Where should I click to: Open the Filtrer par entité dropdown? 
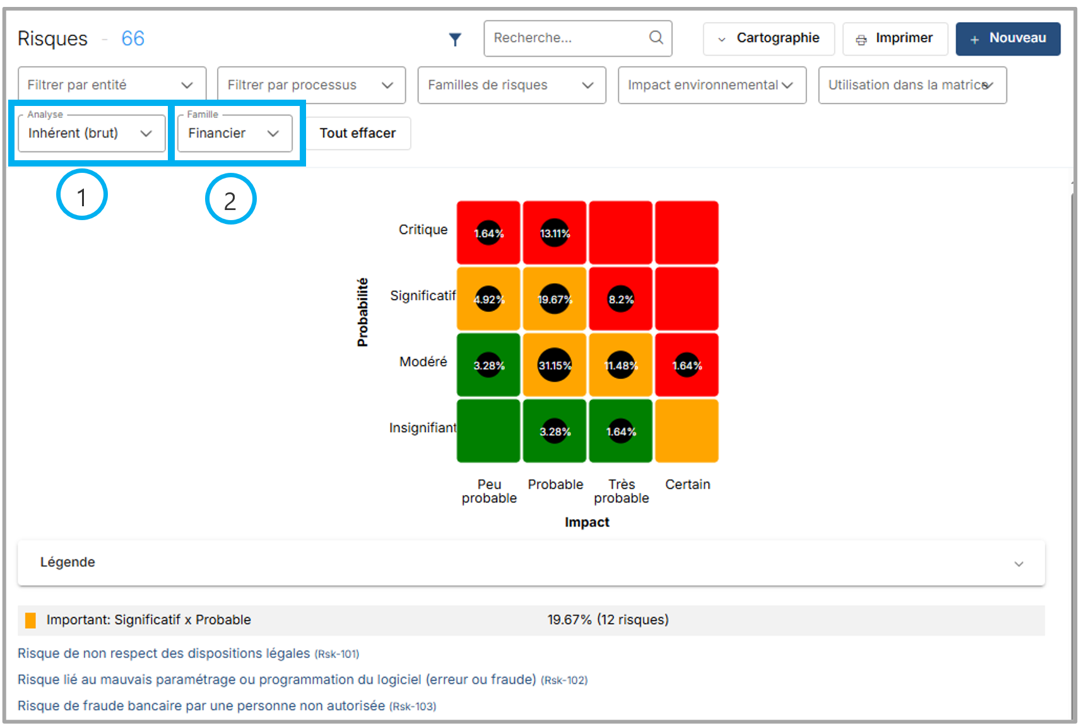(x=112, y=85)
